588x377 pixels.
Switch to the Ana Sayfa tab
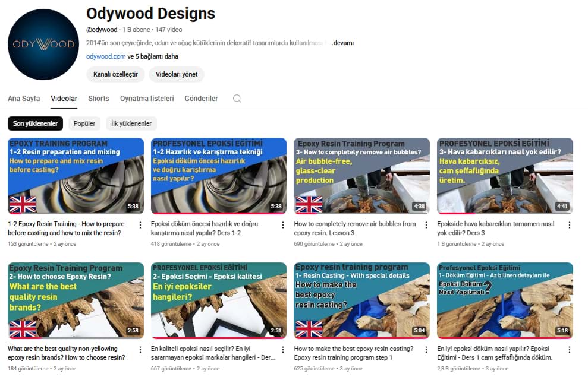[24, 99]
